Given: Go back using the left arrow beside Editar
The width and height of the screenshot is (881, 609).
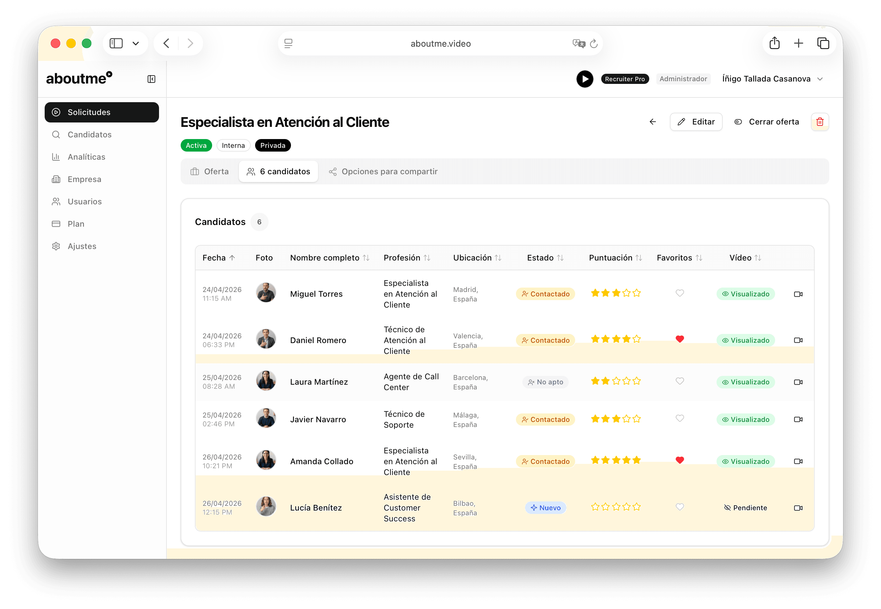Looking at the screenshot, I should point(653,122).
